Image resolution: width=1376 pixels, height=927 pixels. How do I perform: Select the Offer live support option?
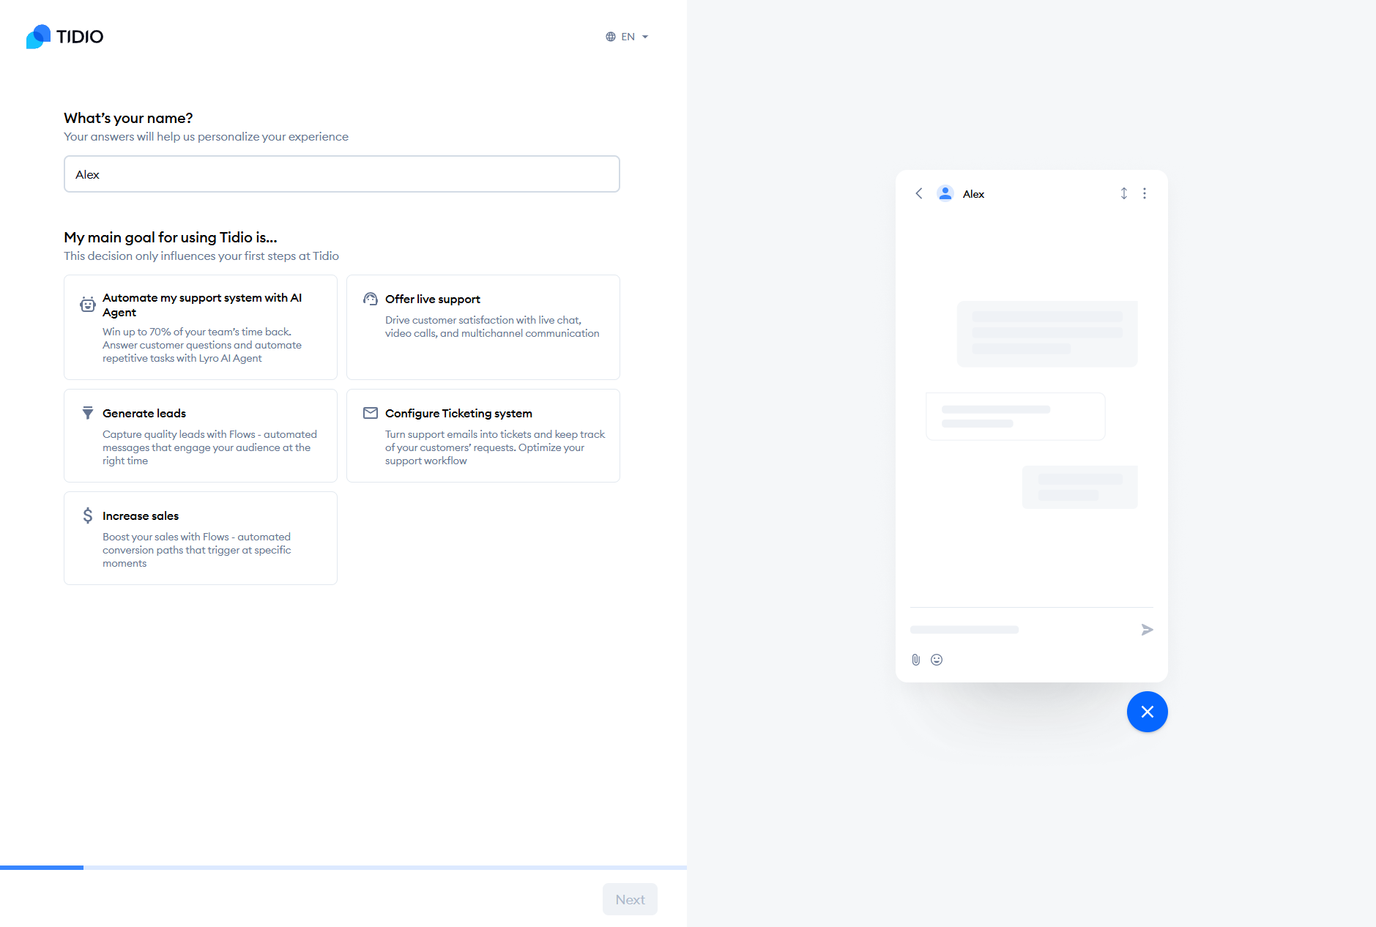pos(483,327)
